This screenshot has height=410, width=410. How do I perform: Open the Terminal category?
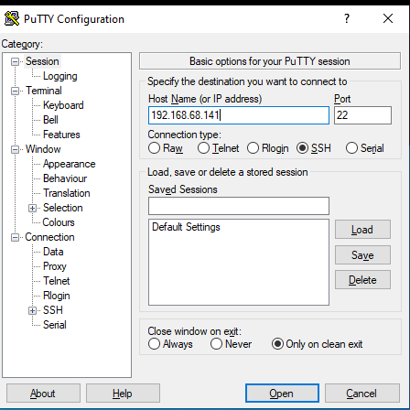click(x=44, y=91)
